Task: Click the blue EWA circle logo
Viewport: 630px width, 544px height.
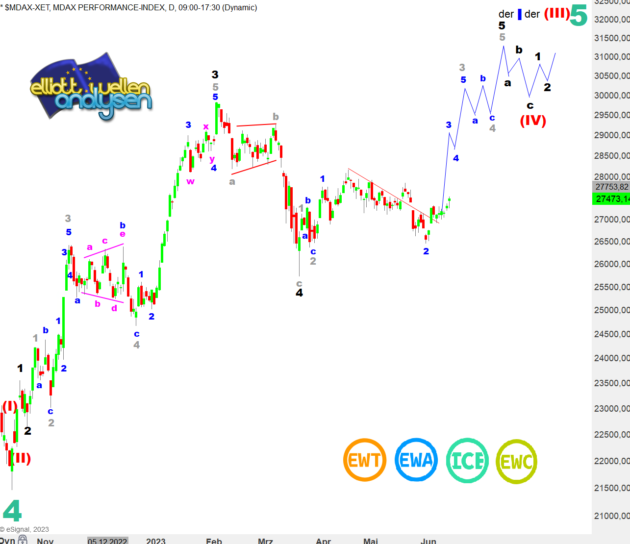Action: tap(416, 460)
